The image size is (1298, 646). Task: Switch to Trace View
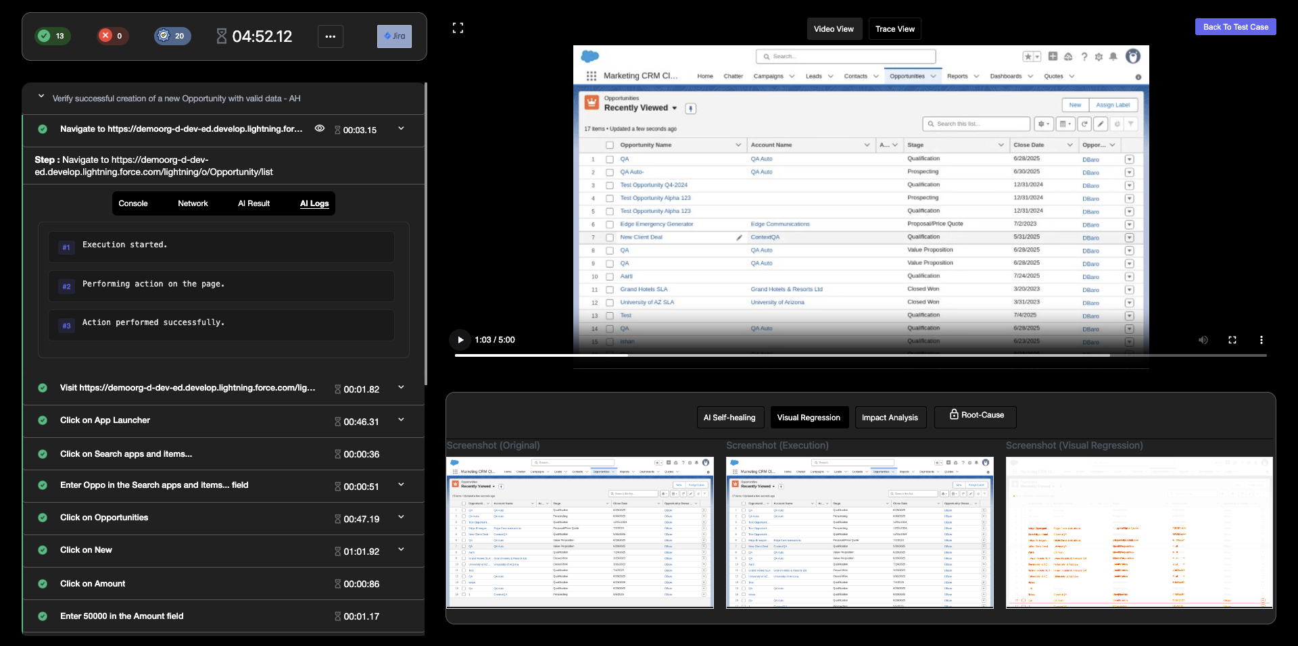(x=894, y=29)
